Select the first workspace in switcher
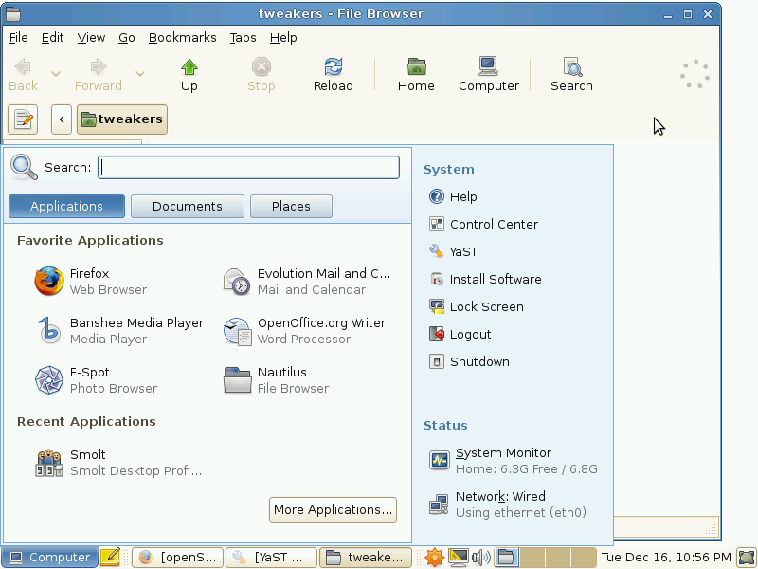This screenshot has width=758, height=569. [507, 558]
